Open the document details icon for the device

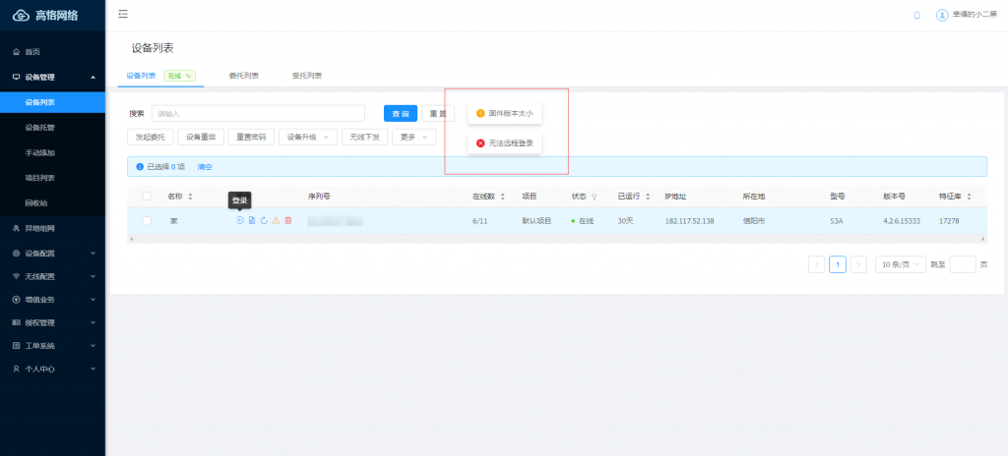[252, 220]
